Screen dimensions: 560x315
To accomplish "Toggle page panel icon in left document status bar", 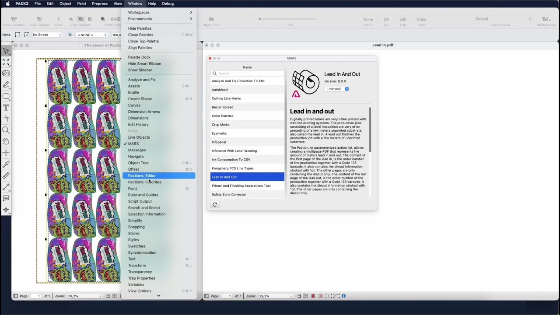I will (x=16, y=296).
